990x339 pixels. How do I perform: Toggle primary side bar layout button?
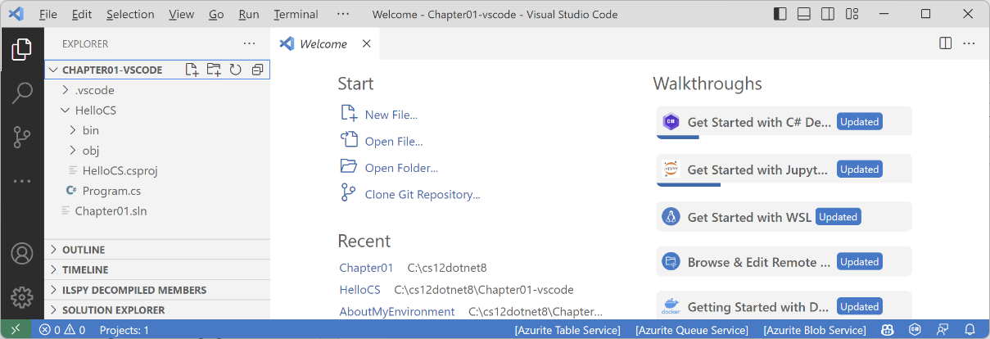coord(780,14)
